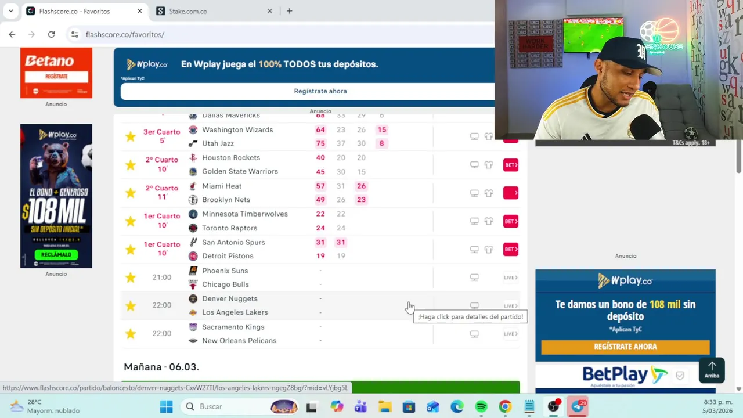Click BET button for Rockets vs Warriors

511,165
